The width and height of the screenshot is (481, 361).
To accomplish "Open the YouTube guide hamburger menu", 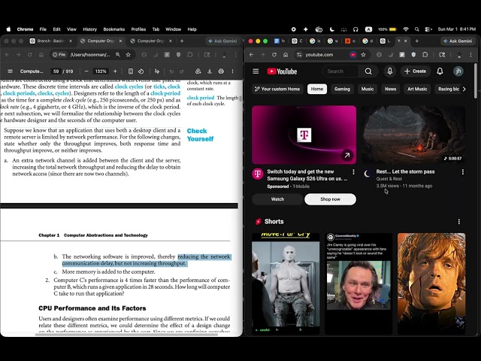I will tap(256, 71).
